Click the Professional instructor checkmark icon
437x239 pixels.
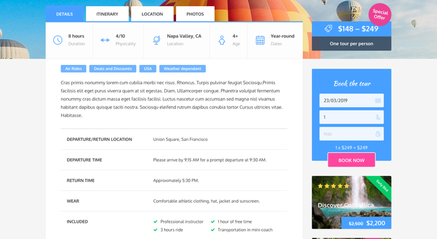pyautogui.click(x=155, y=222)
